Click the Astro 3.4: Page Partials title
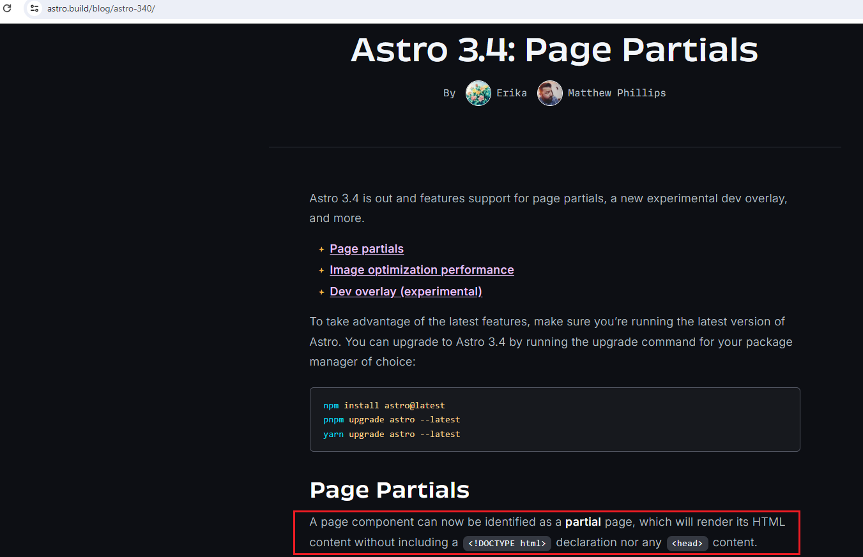The image size is (863, 557). [554, 49]
